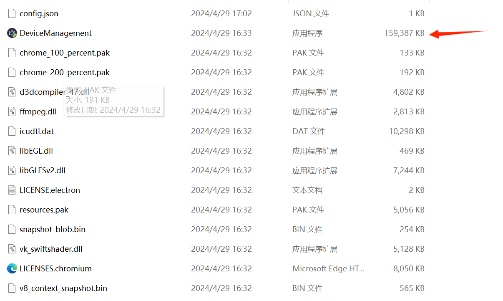This screenshot has width=503, height=301.
Task: Click the LICENSE.electron text document icon
Action: (12, 190)
